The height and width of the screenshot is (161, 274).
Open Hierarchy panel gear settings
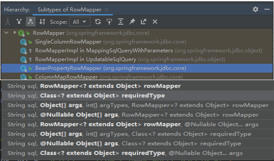pyautogui.click(x=256, y=9)
